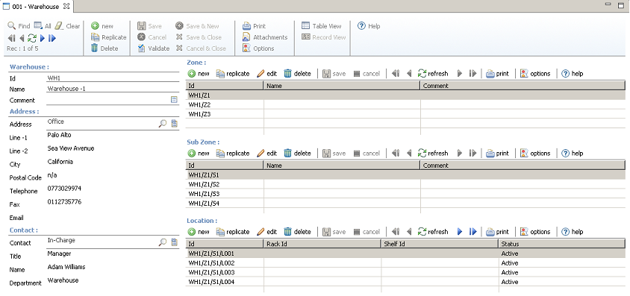Screen dimensions: 630x296
Task: Edit the selected Zone
Action: pyautogui.click(x=267, y=74)
